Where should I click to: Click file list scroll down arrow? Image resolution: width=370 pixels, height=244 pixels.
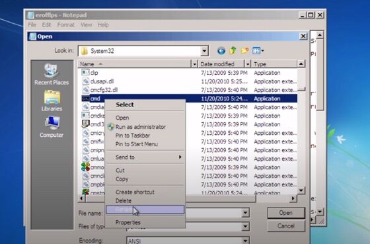pos(301,190)
